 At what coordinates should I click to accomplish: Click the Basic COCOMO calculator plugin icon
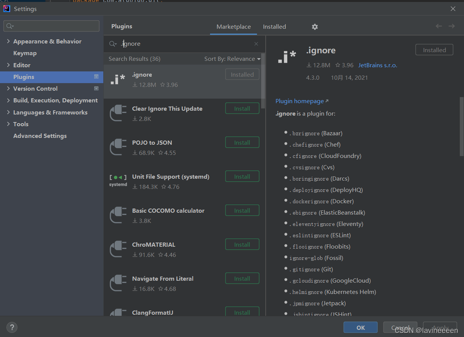point(118,216)
